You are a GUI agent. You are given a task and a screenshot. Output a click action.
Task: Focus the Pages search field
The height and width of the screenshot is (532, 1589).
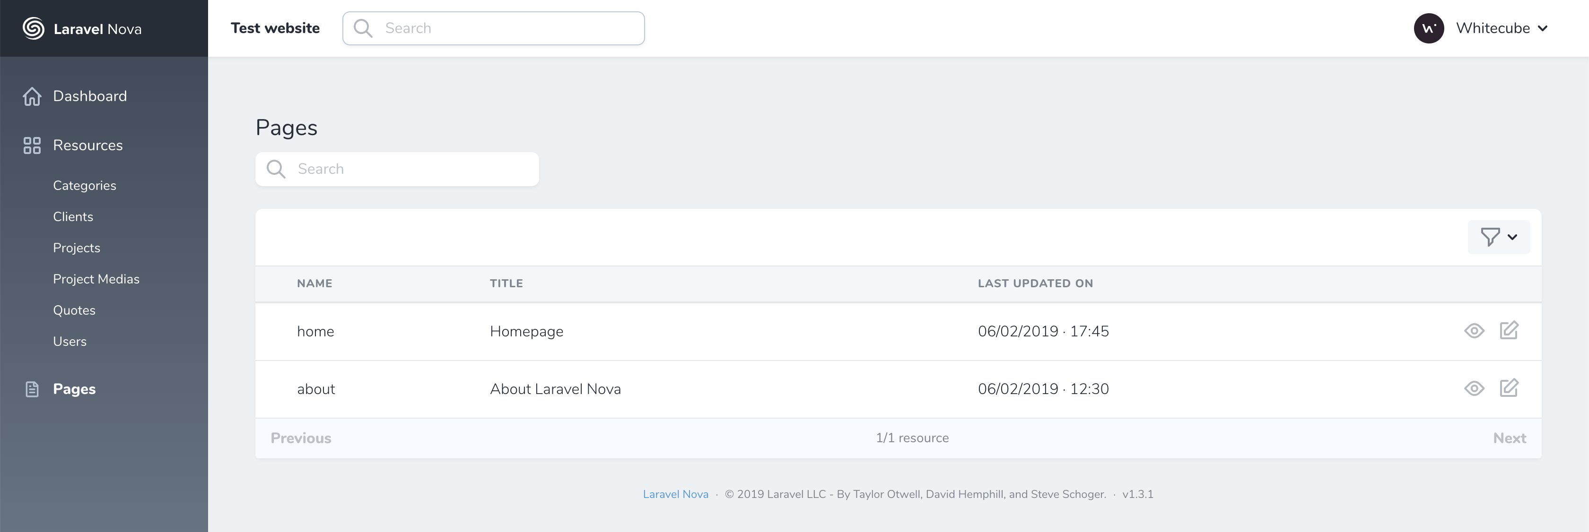(x=407, y=169)
